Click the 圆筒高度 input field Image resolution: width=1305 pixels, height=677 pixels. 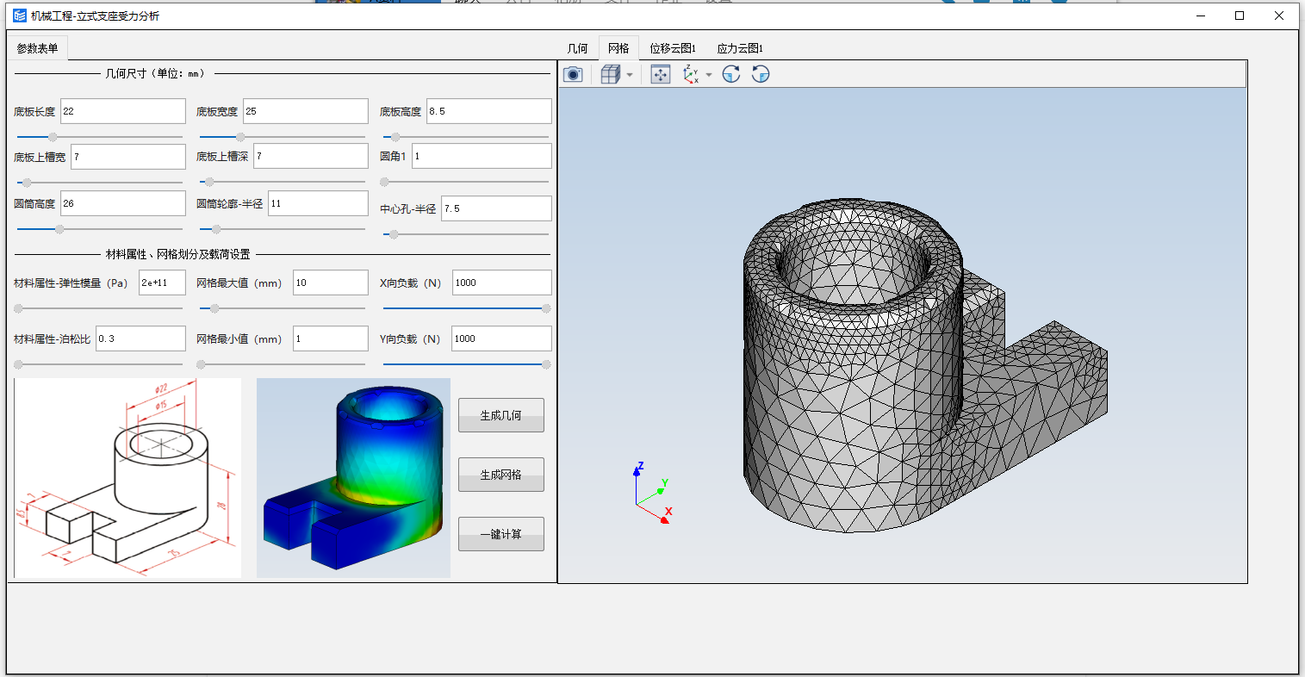pyautogui.click(x=123, y=203)
